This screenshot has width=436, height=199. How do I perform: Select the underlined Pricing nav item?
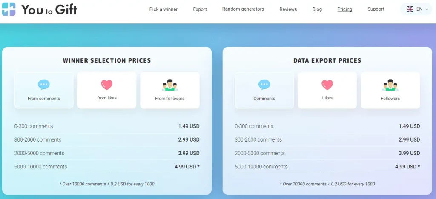pos(345,9)
